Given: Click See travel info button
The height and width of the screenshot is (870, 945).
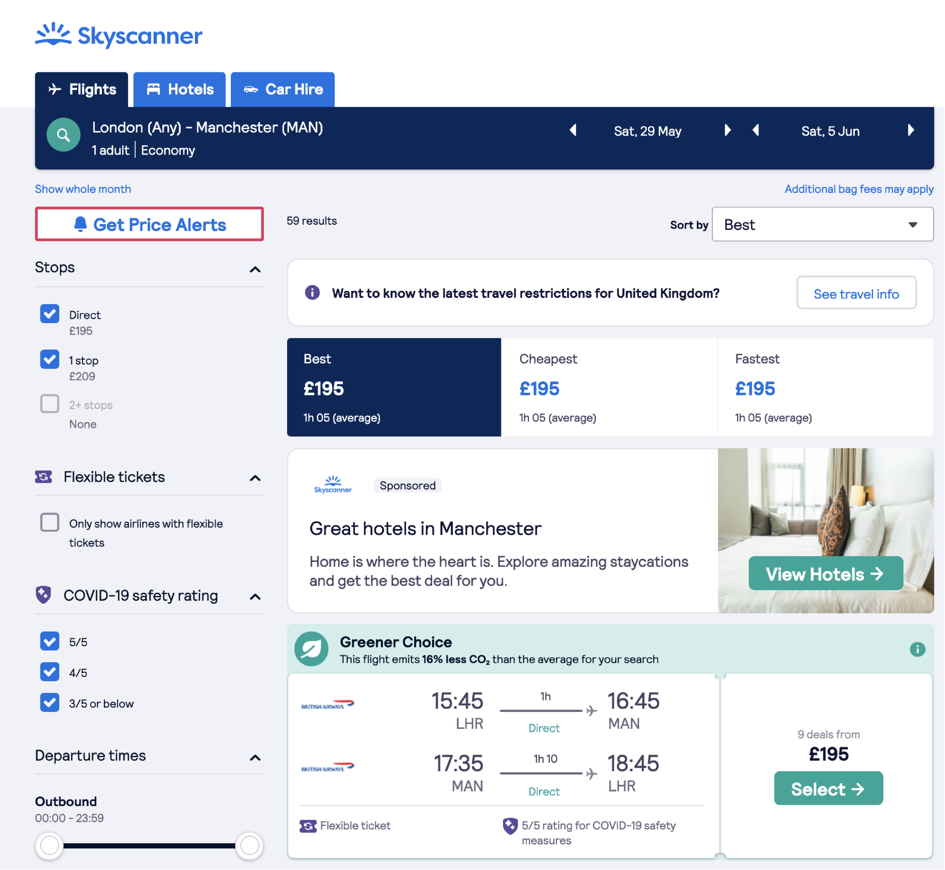Looking at the screenshot, I should [856, 293].
